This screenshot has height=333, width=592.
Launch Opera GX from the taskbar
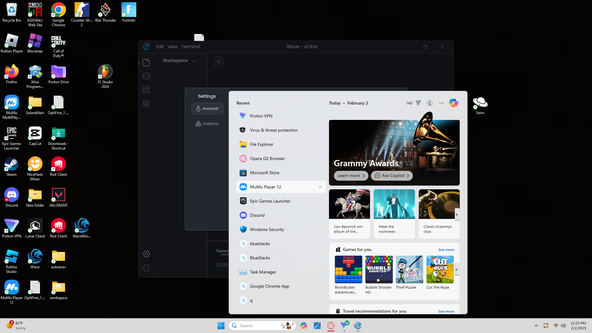click(x=331, y=326)
